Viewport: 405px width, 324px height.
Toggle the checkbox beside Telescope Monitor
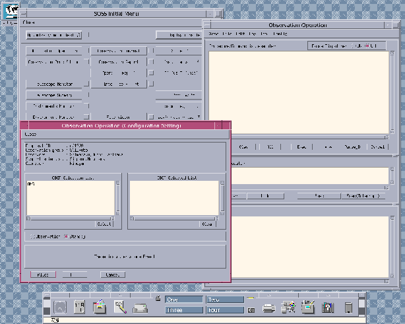click(86, 84)
